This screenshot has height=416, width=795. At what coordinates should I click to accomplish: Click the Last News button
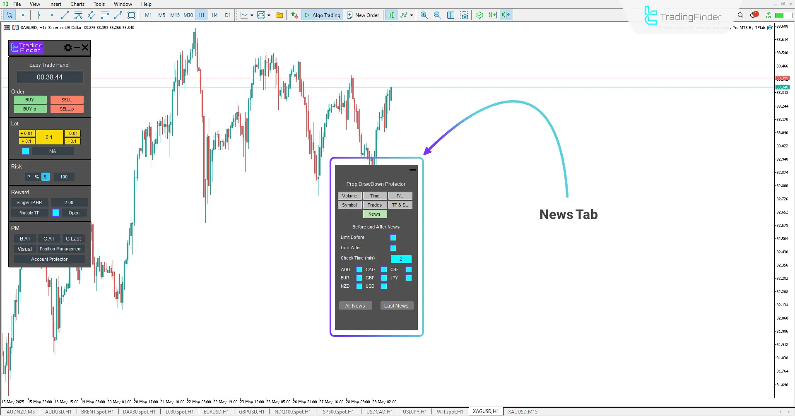396,305
